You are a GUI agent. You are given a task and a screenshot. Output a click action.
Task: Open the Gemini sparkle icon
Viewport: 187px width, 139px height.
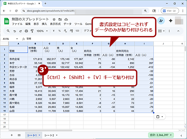tap(171, 21)
